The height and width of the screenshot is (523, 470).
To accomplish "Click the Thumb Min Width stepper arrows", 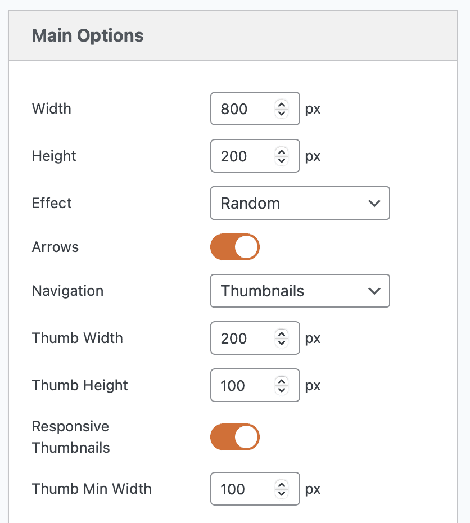I will tap(282, 489).
